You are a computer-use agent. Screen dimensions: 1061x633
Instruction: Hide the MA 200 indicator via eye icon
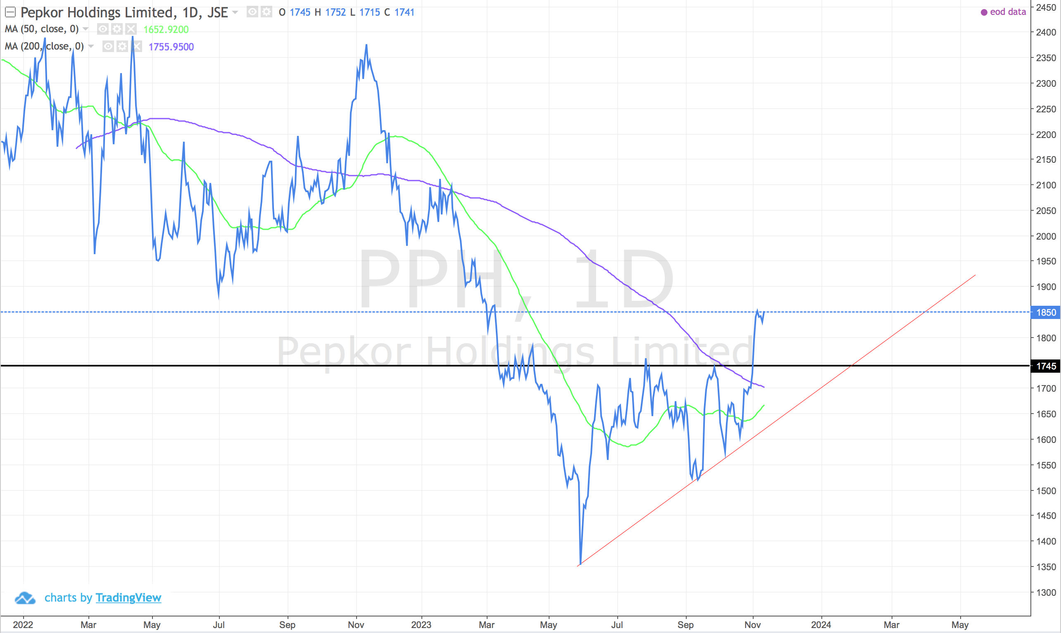tap(108, 46)
